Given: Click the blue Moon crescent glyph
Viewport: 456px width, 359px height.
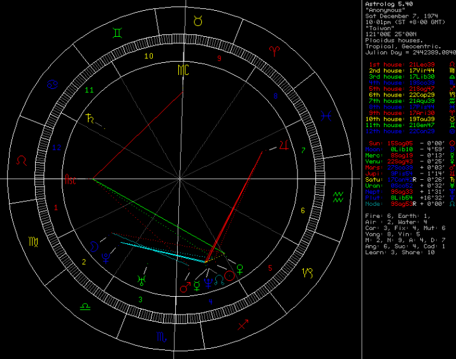Looking at the screenshot, I should [94, 245].
